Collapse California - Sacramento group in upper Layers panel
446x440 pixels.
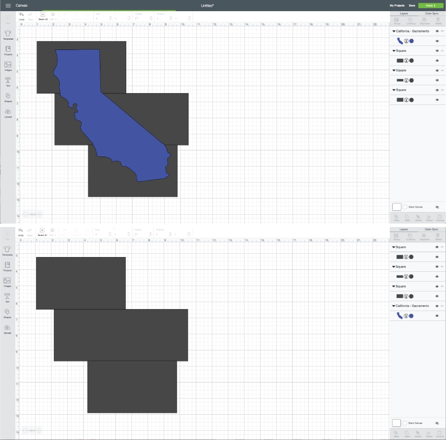pos(394,31)
